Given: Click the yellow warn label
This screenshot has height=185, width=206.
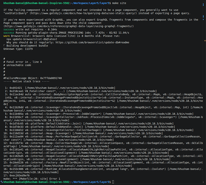Looking at the screenshot, I should 6,36.
